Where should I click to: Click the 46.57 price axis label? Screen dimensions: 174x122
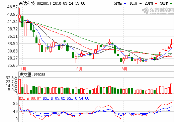[x=12, y=7]
